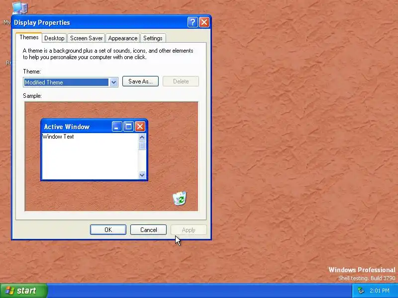This screenshot has height=298, width=398.
Task: Click the 'Sample:' label
Action: [32, 96]
